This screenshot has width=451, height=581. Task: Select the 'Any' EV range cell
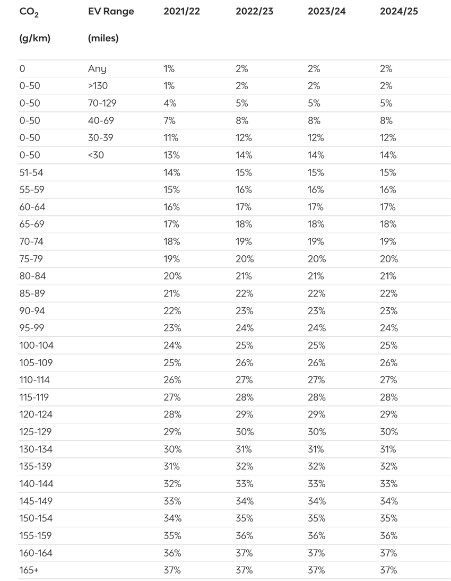97,69
